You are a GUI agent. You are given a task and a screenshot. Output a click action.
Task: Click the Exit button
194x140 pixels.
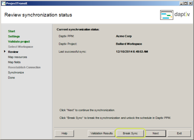pos(179,133)
